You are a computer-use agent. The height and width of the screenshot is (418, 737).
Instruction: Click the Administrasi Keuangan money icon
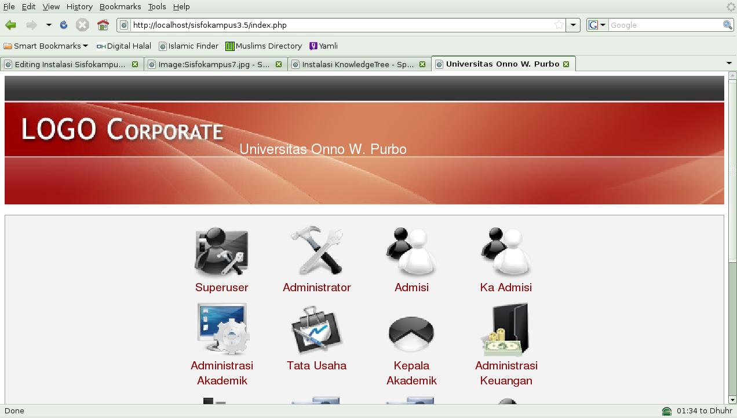(506, 328)
